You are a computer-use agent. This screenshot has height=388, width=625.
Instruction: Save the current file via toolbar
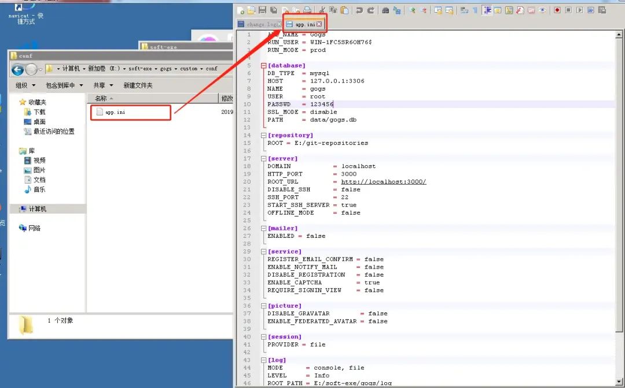[262, 10]
